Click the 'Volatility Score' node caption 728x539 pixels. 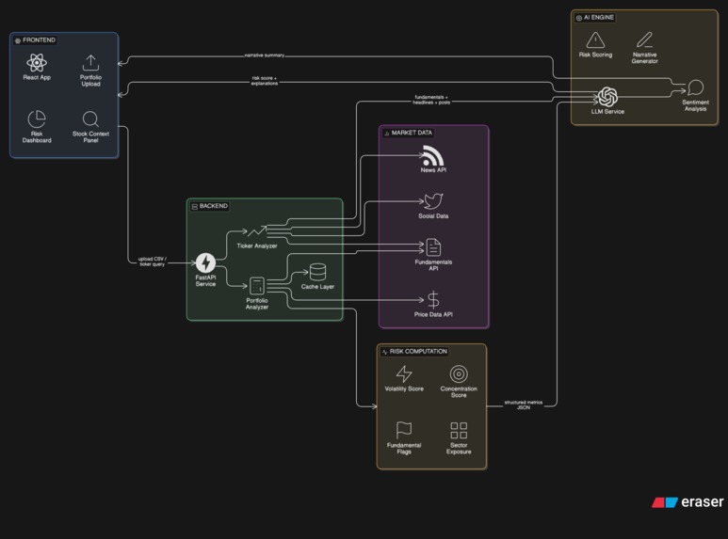404,388
